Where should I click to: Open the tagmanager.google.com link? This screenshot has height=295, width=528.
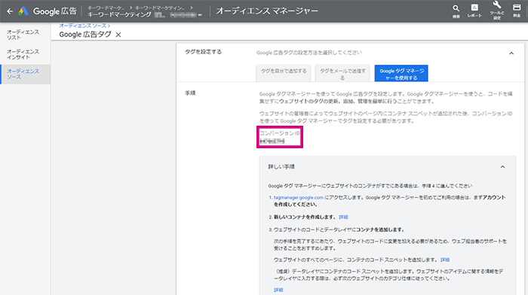[x=299, y=198]
